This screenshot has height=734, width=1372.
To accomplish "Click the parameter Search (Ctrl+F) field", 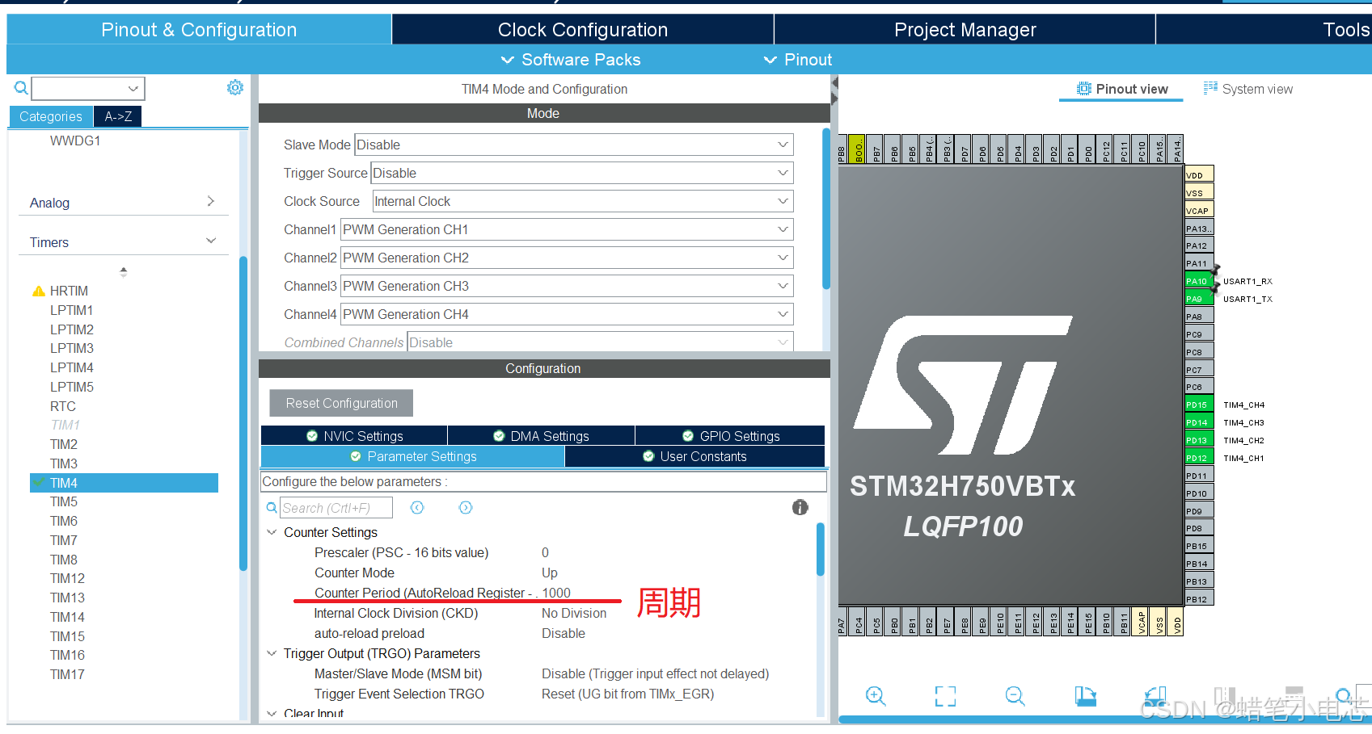I will coord(336,508).
